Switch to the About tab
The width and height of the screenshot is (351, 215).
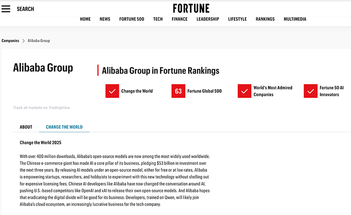(x=26, y=127)
